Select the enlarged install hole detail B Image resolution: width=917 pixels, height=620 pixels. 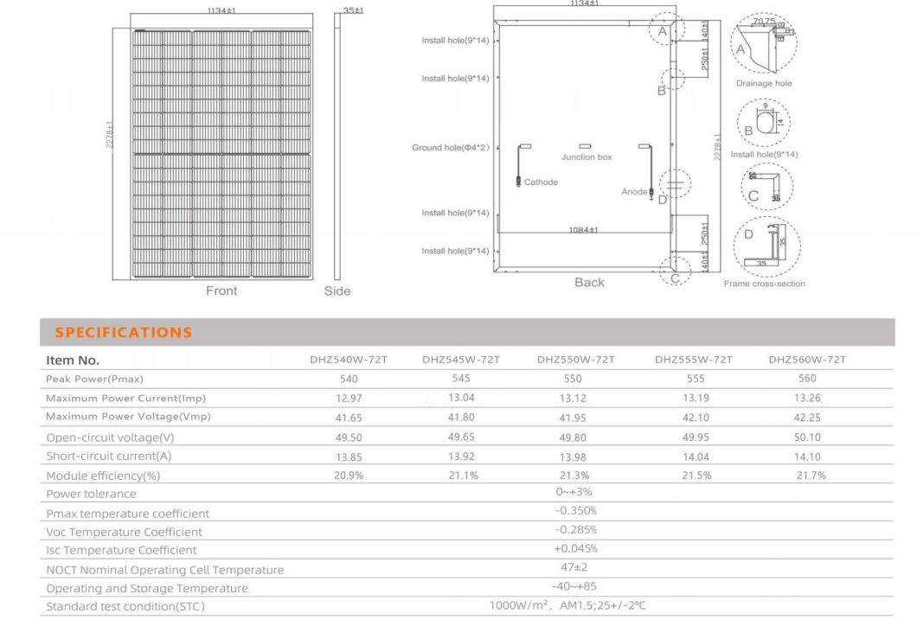coord(764,124)
